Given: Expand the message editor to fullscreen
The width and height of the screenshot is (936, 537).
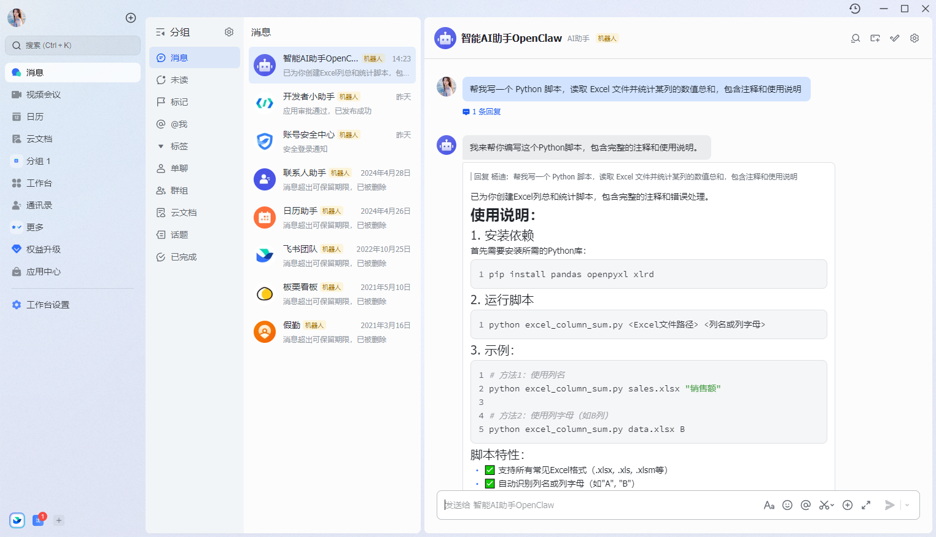Looking at the screenshot, I should [866, 504].
